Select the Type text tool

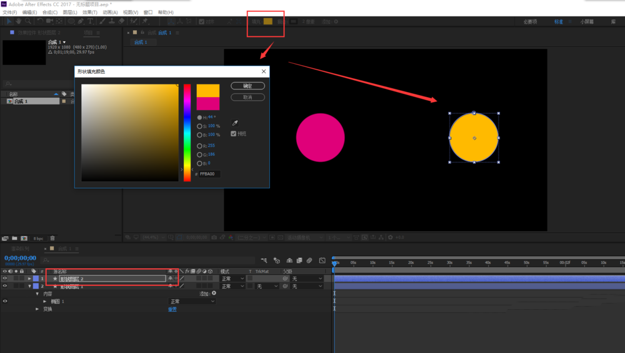click(91, 21)
